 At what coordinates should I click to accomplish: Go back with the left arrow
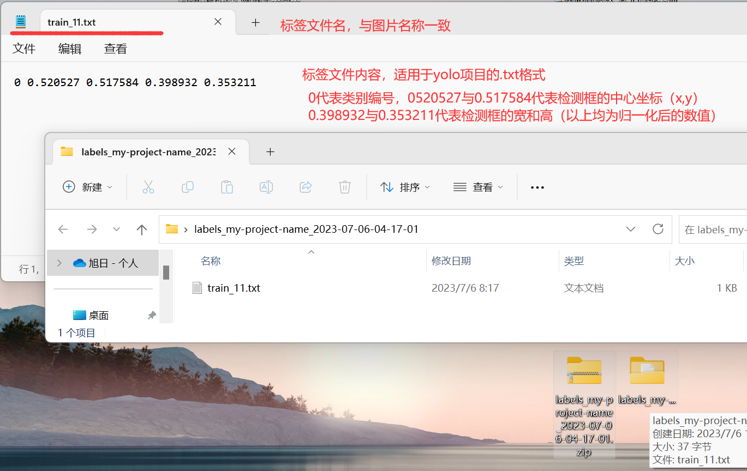(x=63, y=230)
